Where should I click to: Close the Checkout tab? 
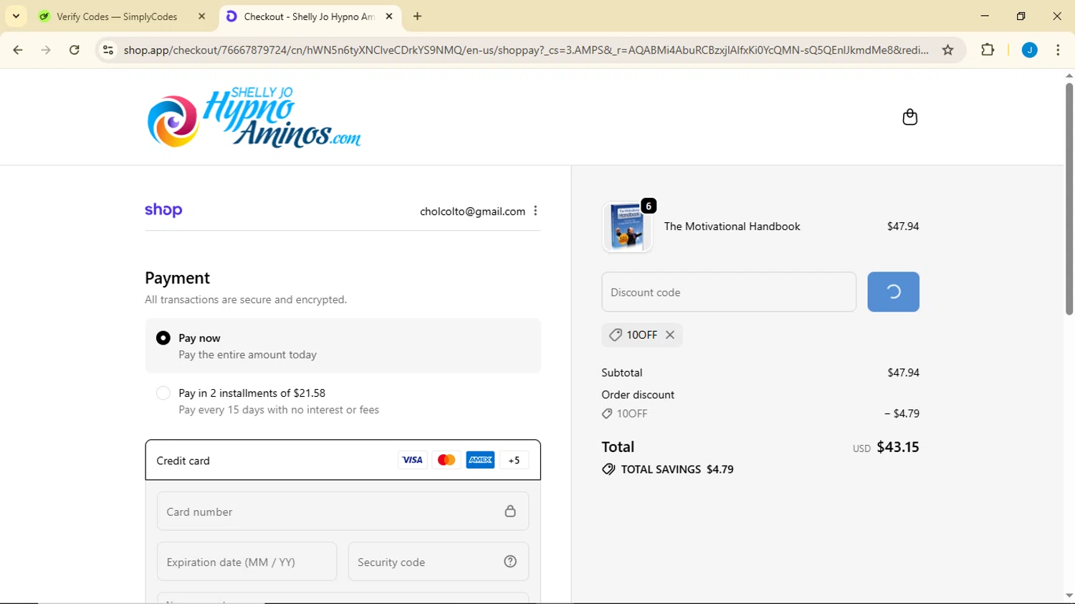coord(389,16)
